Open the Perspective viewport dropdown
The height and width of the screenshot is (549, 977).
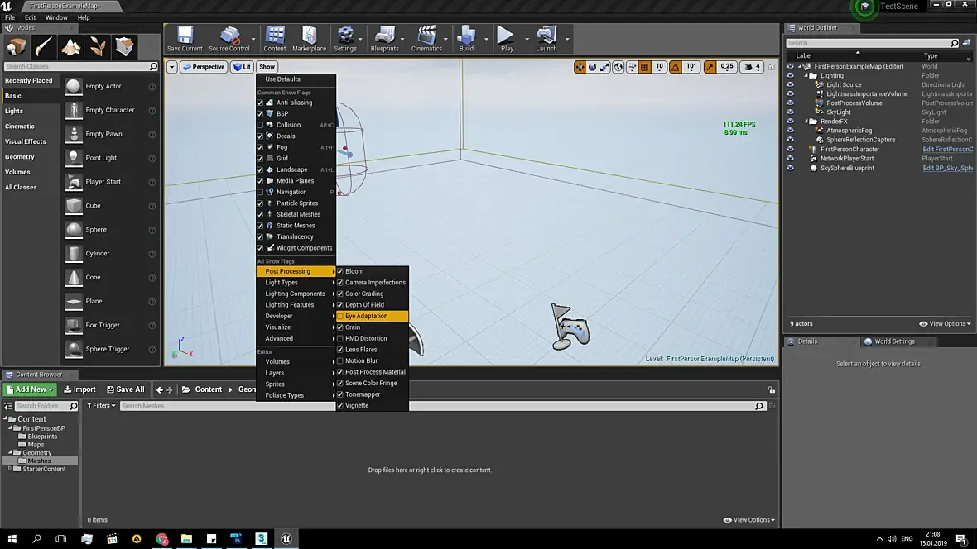[x=204, y=67]
